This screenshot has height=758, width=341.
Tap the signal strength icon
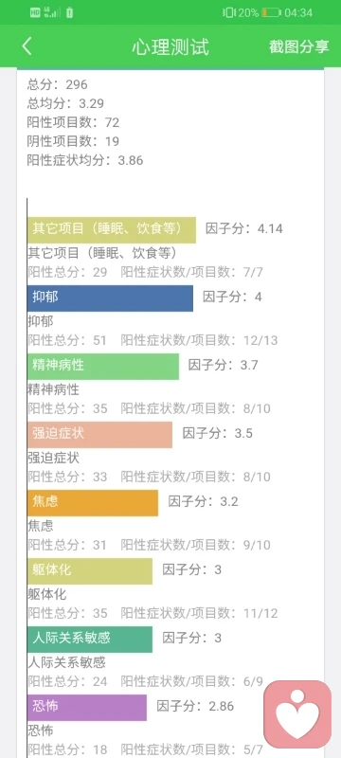tap(52, 12)
